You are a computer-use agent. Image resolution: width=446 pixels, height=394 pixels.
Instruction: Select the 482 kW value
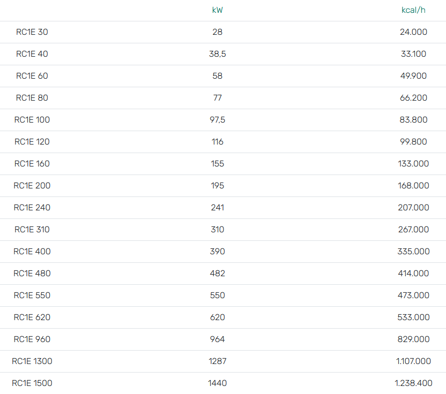pyautogui.click(x=217, y=274)
